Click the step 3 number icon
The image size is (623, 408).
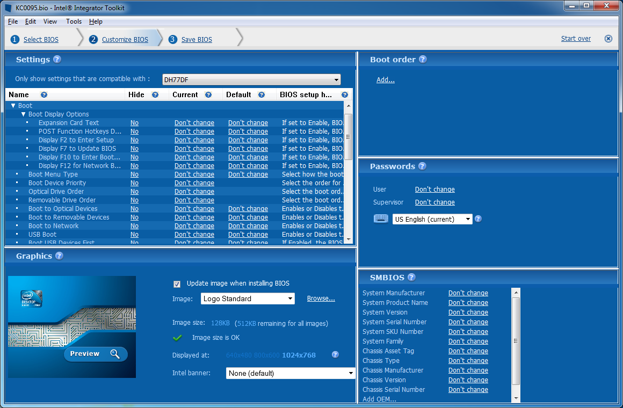(172, 39)
